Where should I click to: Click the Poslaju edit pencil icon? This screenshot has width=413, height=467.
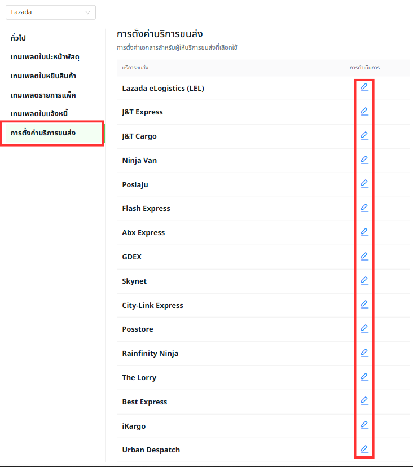pyautogui.click(x=364, y=184)
